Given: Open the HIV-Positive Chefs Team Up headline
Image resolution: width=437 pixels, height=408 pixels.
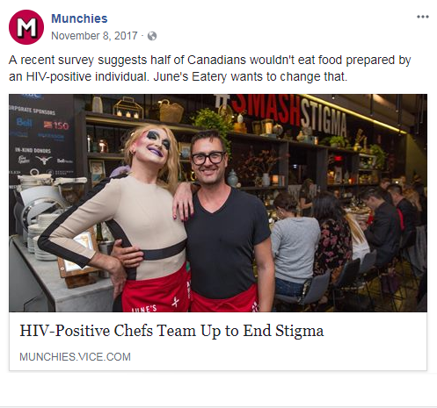Looking at the screenshot, I should (x=171, y=331).
